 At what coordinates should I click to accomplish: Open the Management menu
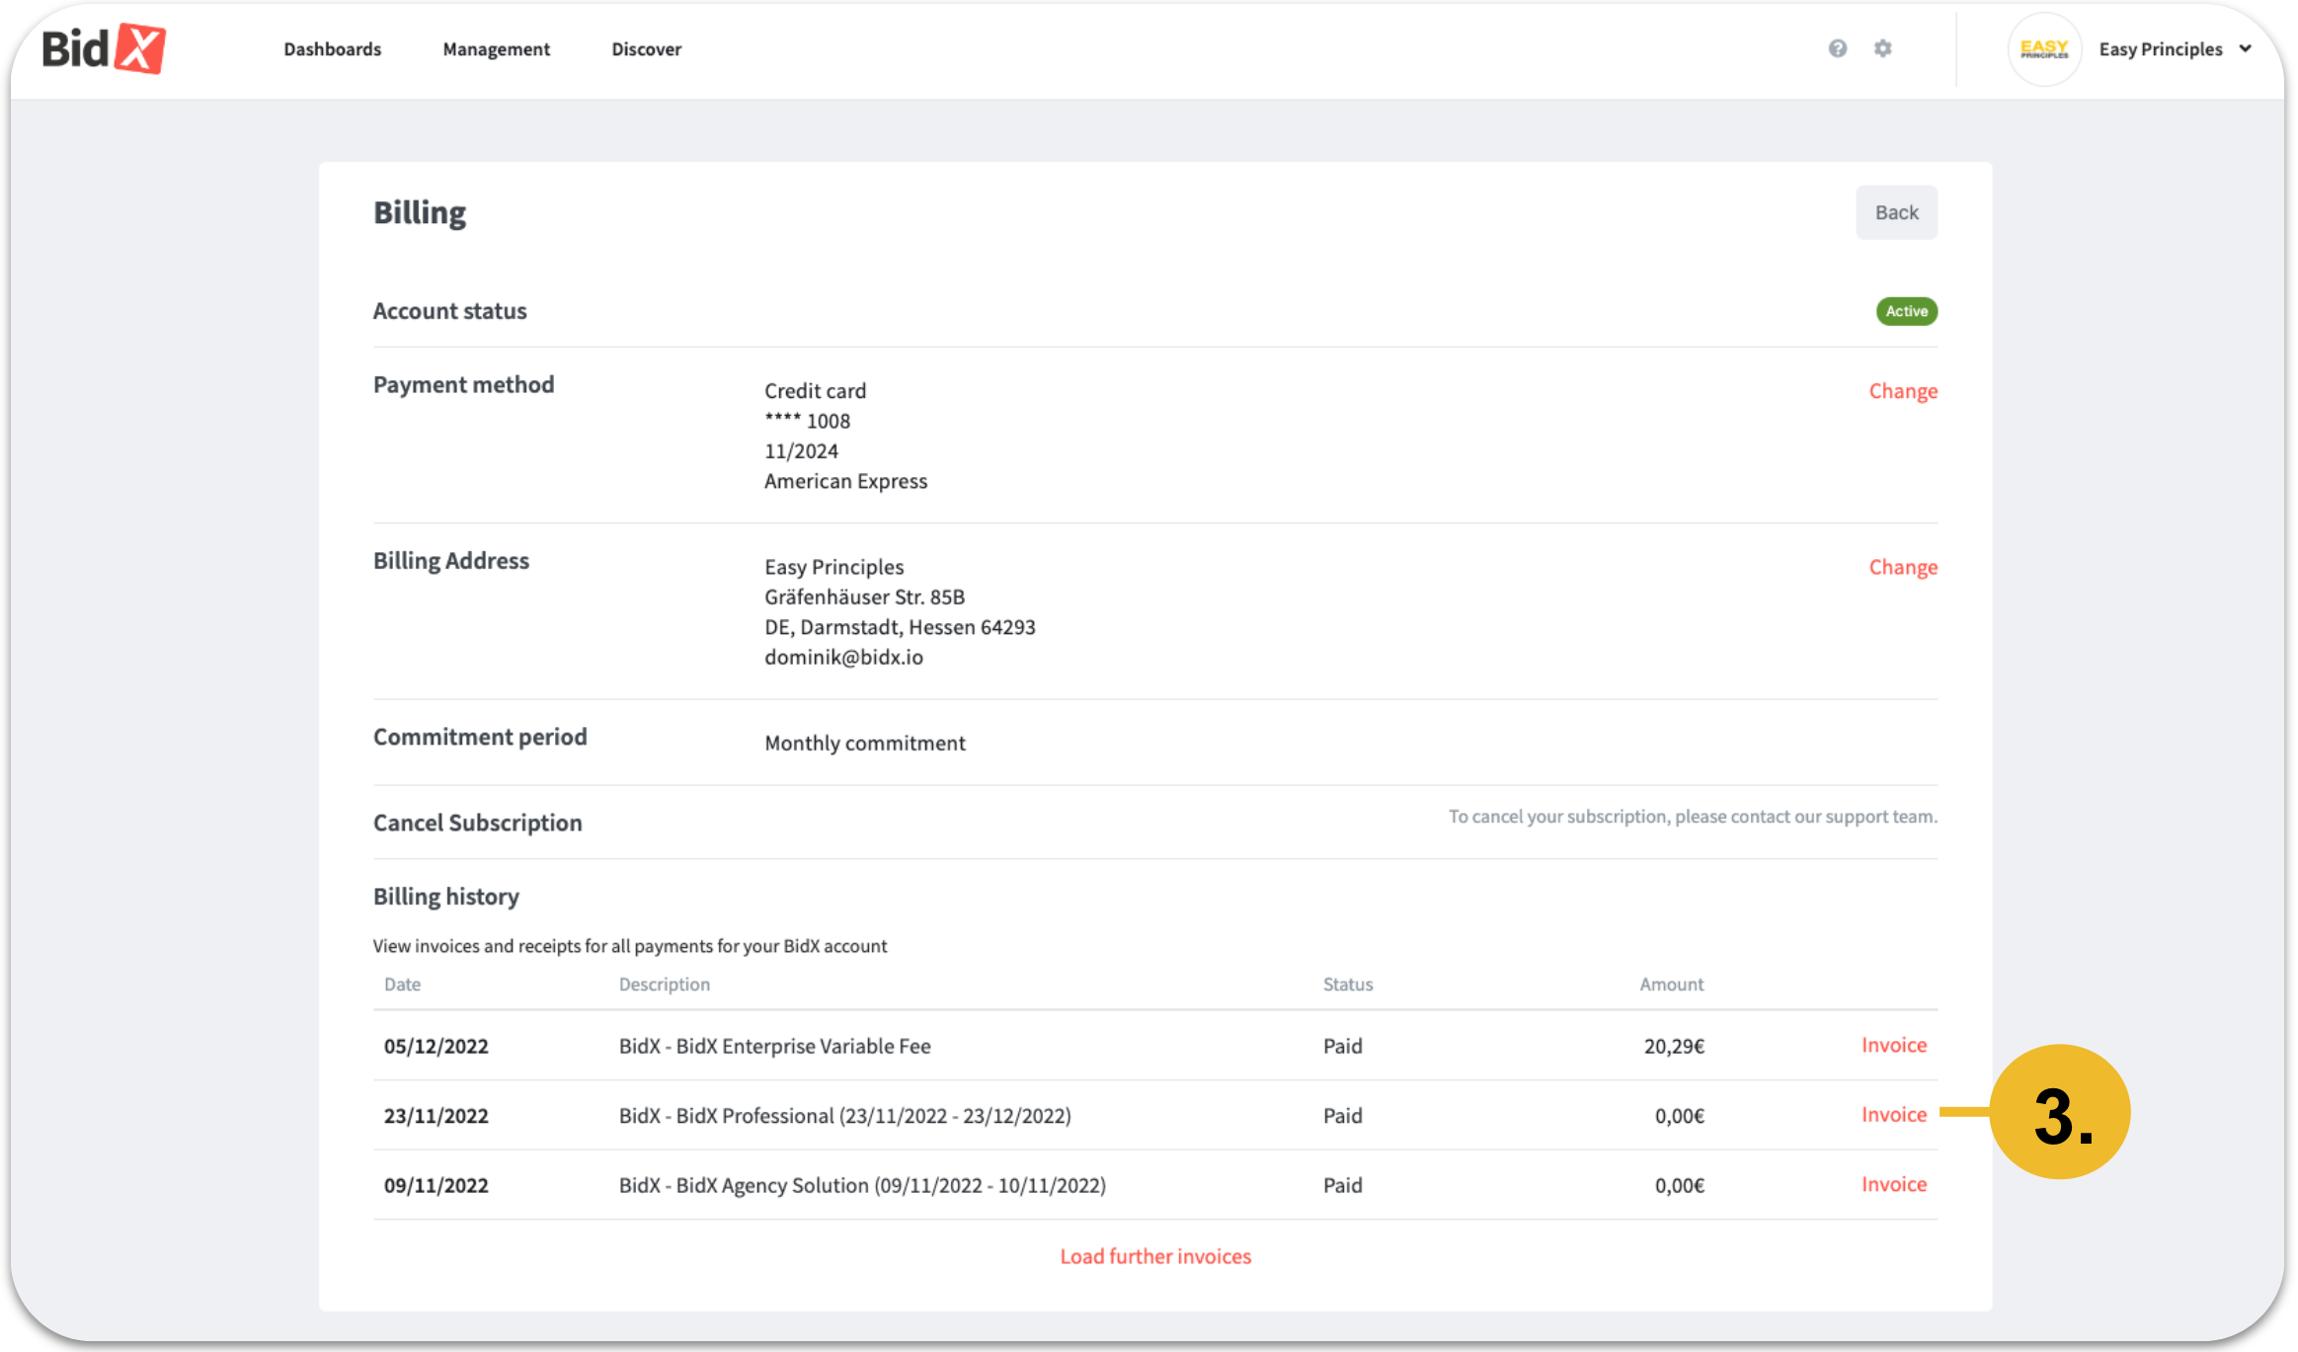click(x=496, y=49)
